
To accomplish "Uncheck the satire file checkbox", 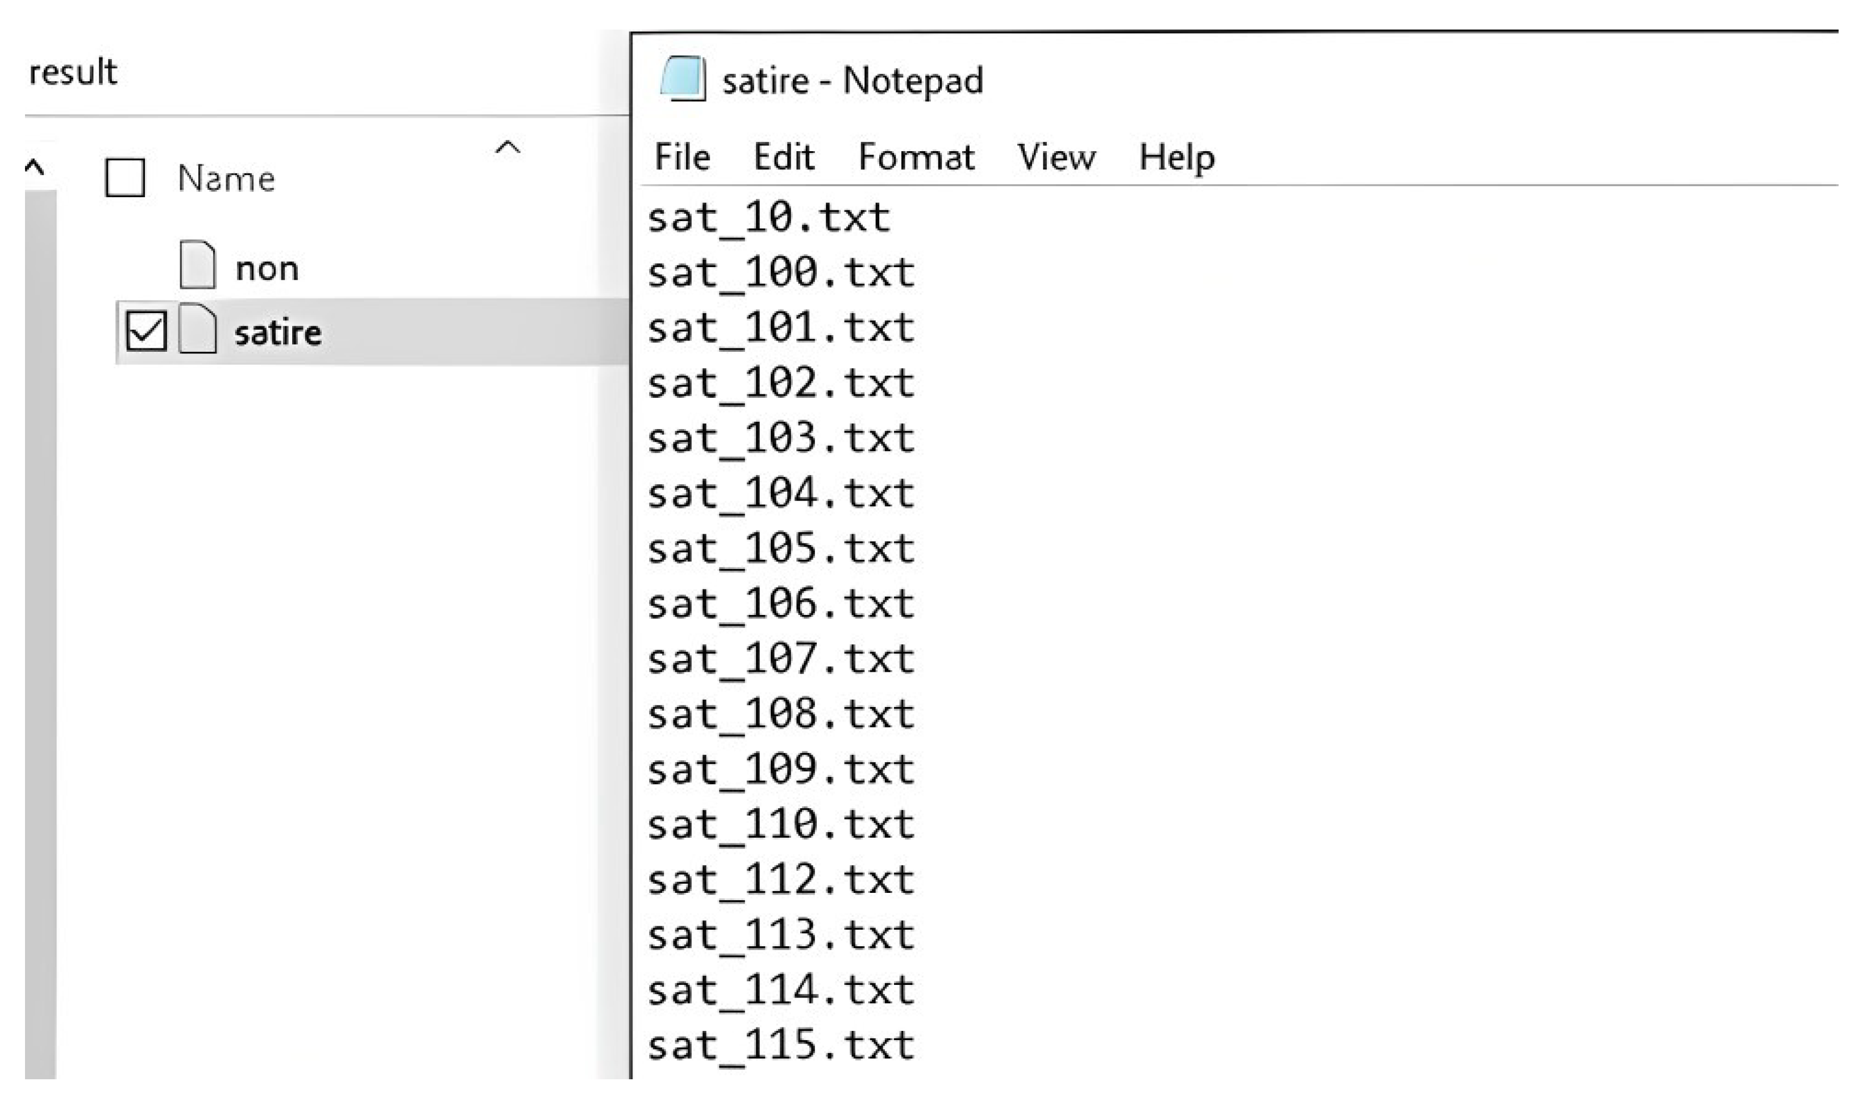I will [x=145, y=330].
